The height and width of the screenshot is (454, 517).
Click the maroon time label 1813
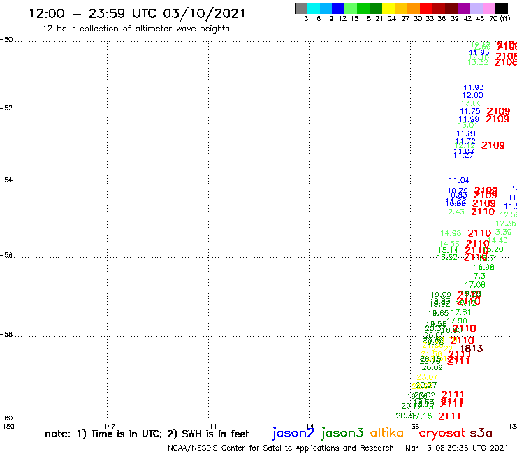[x=472, y=349]
